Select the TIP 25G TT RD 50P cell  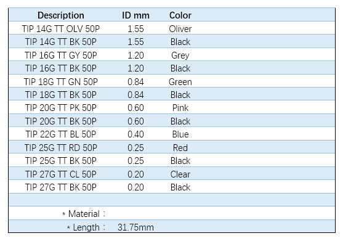(61, 148)
